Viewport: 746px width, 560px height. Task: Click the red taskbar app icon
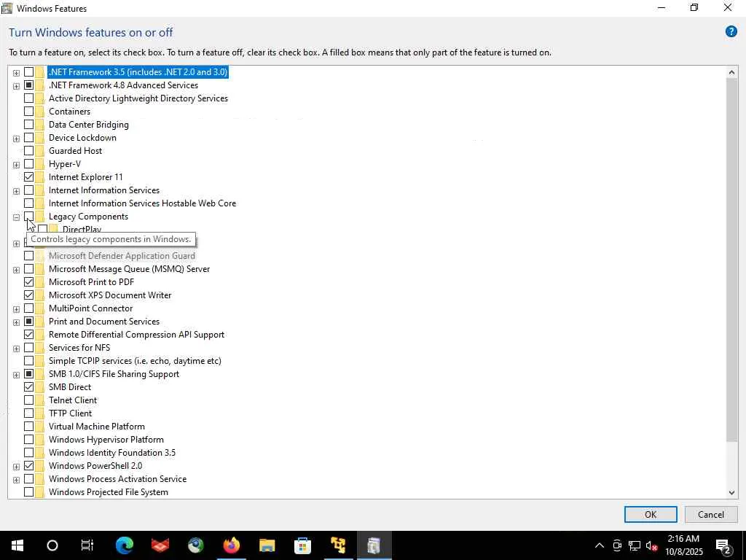(160, 545)
